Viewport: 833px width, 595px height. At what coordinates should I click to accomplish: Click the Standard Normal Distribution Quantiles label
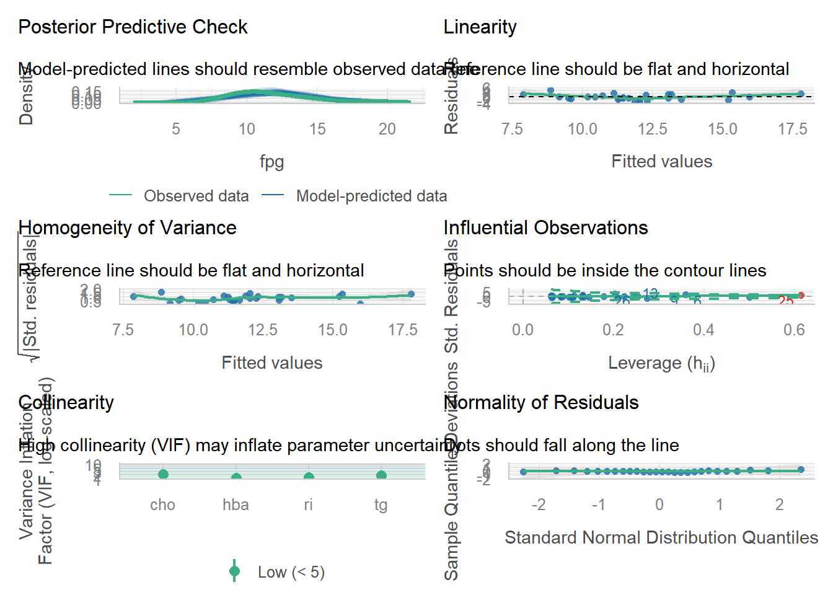(661, 537)
